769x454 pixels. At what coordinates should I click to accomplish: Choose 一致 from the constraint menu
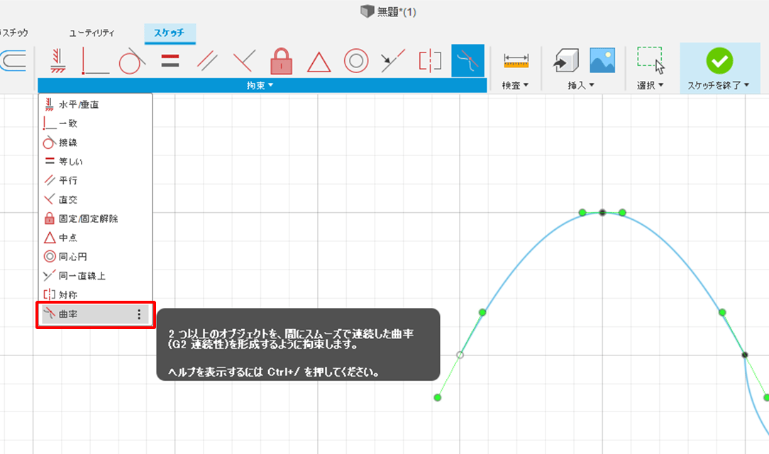point(95,123)
